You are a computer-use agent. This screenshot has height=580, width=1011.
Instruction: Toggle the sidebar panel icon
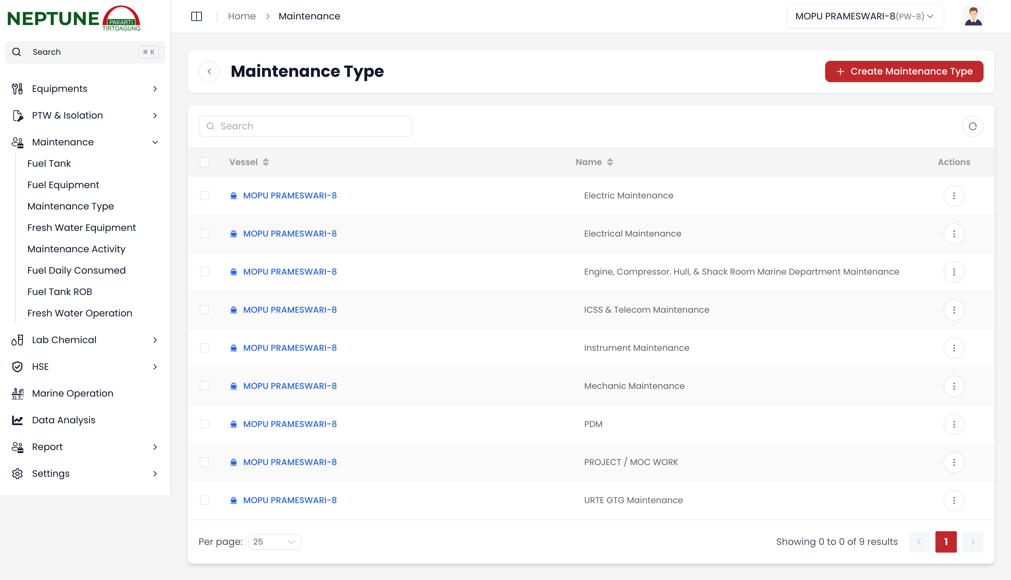[x=197, y=16]
